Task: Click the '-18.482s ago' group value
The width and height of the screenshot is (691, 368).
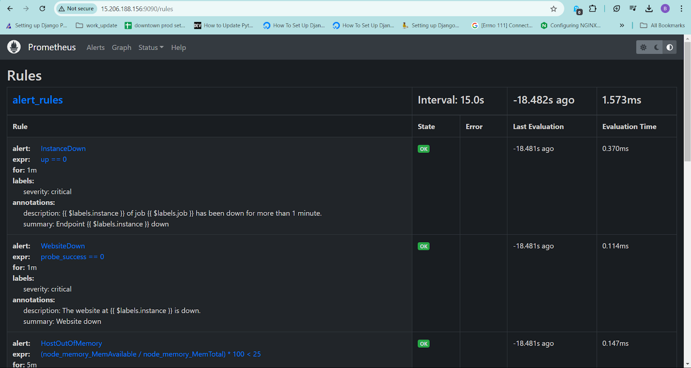Action: [544, 100]
